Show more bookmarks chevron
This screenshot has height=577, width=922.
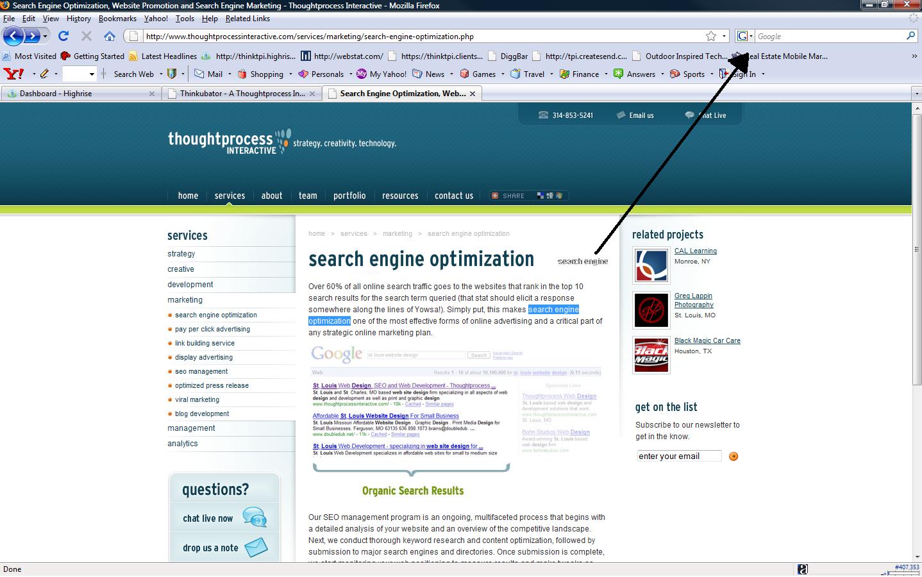(x=914, y=56)
